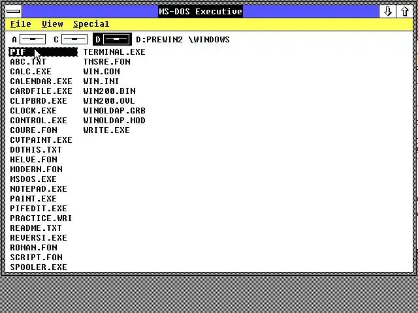
Task: Open the control menu box in title bar
Action: pos(13,12)
